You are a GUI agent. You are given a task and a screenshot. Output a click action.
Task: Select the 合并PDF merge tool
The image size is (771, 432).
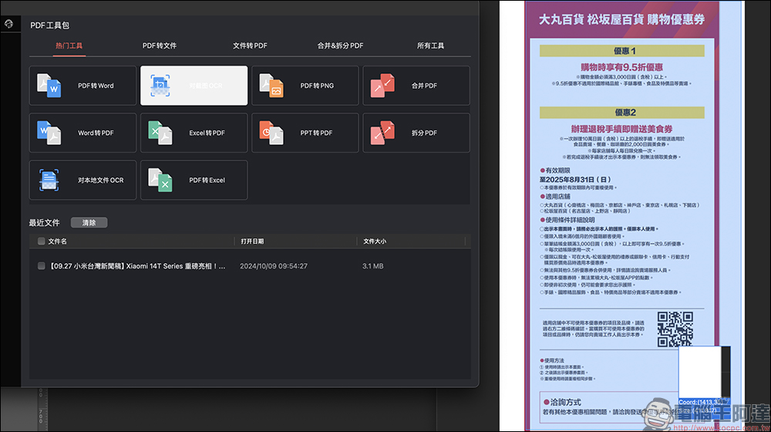[416, 86]
